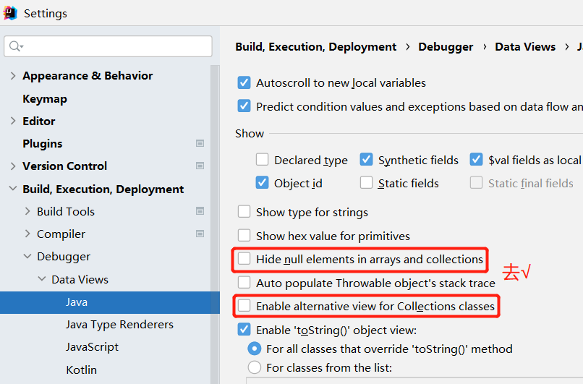Click the search magnifier icon
This screenshot has width=583, height=384.
(x=14, y=46)
